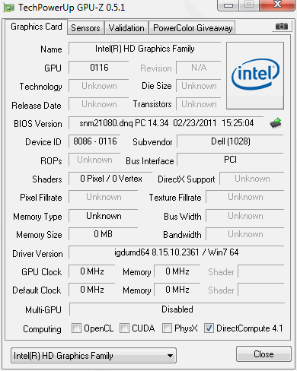Click the Driver Version field
The width and height of the screenshot is (297, 371).
[176, 252]
